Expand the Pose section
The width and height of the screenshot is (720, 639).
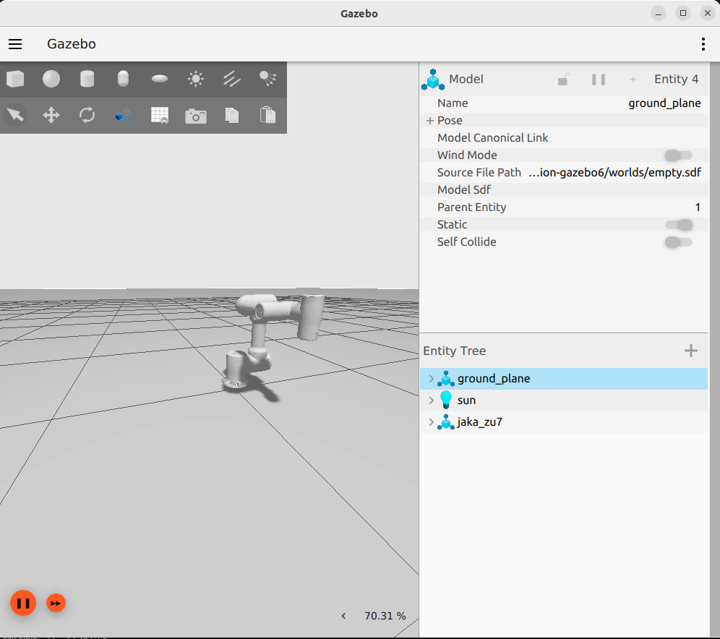tap(430, 120)
